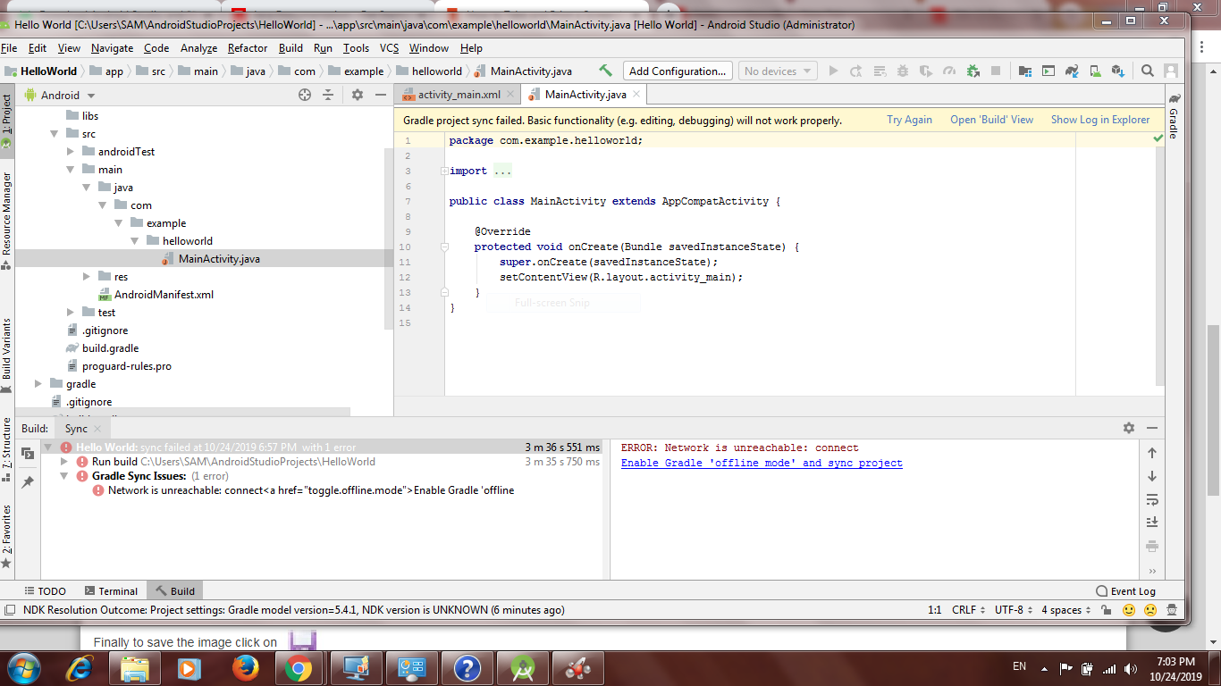Open the Build menu

291,48
